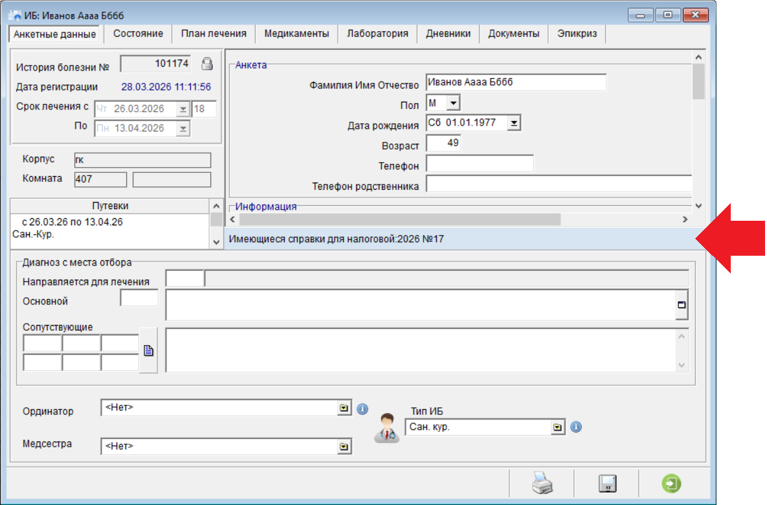Open the Дата рождения date picker
Viewport: 767px width, 505px height.
[514, 123]
